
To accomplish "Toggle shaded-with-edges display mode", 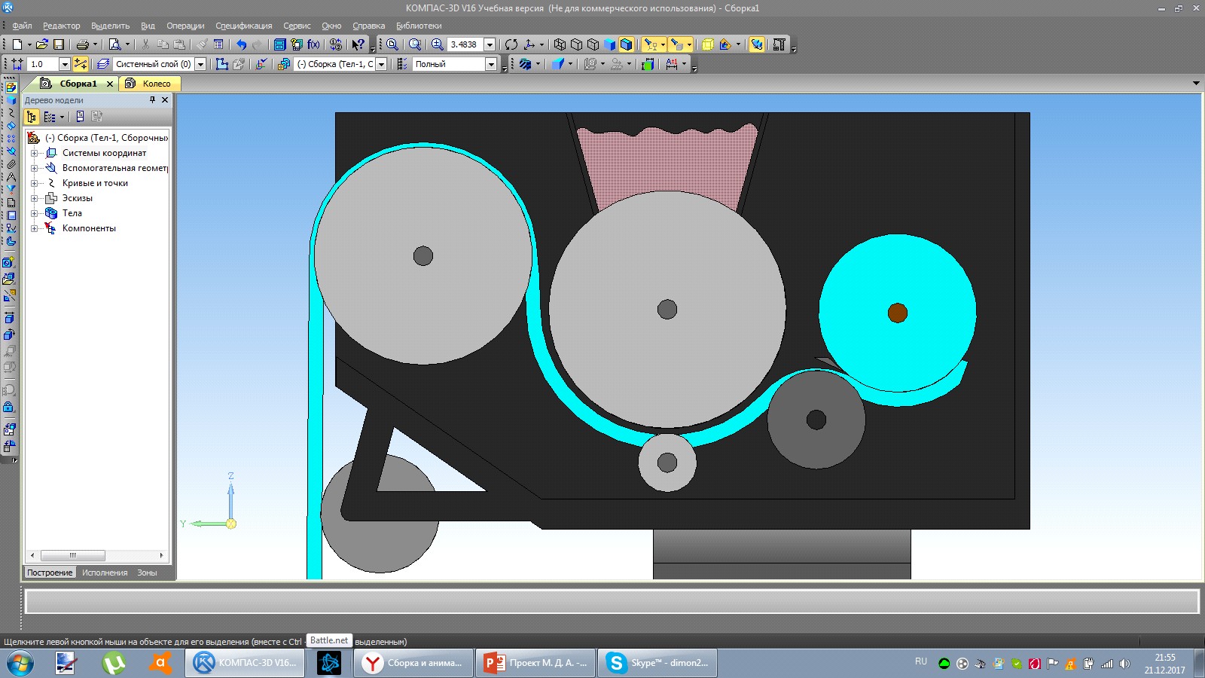I will click(x=626, y=44).
